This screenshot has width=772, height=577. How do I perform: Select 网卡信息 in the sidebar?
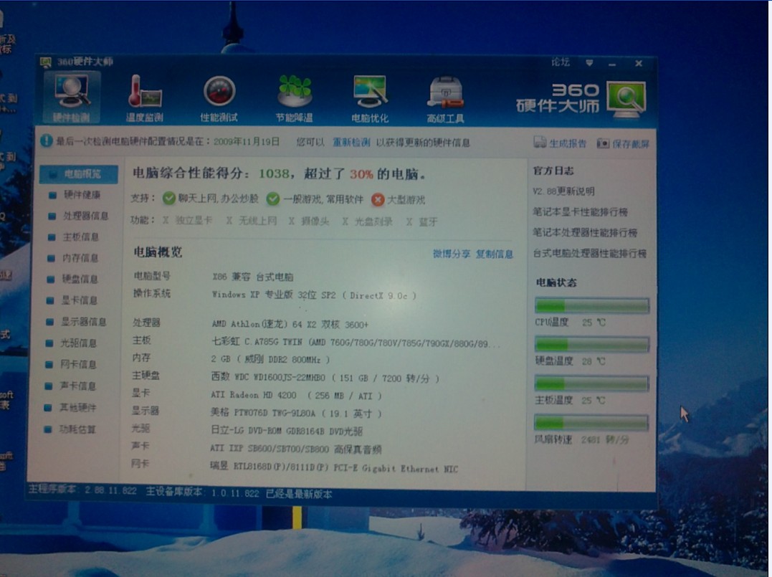click(72, 365)
